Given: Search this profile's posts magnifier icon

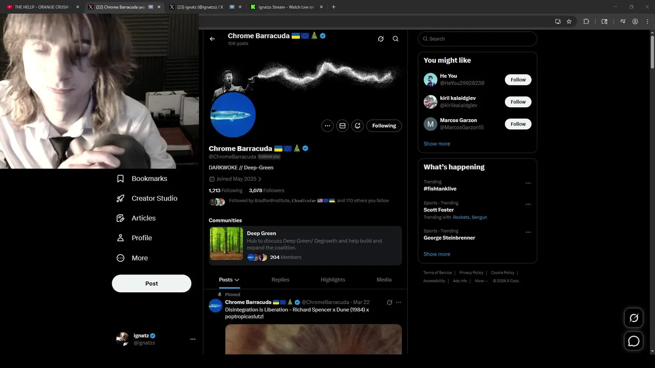Looking at the screenshot, I should [x=396, y=39].
